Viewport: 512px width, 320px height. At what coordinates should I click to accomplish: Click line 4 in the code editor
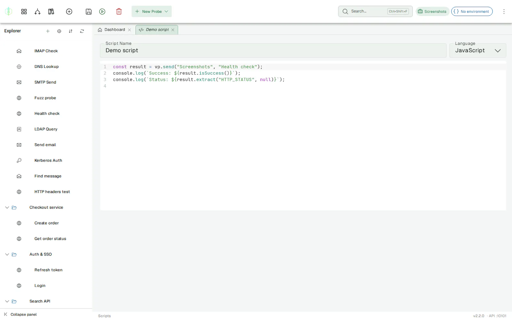303,86
